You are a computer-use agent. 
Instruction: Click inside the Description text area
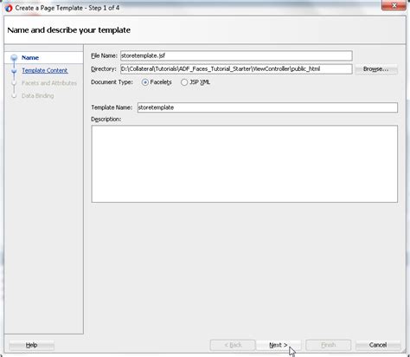pyautogui.click(x=245, y=164)
